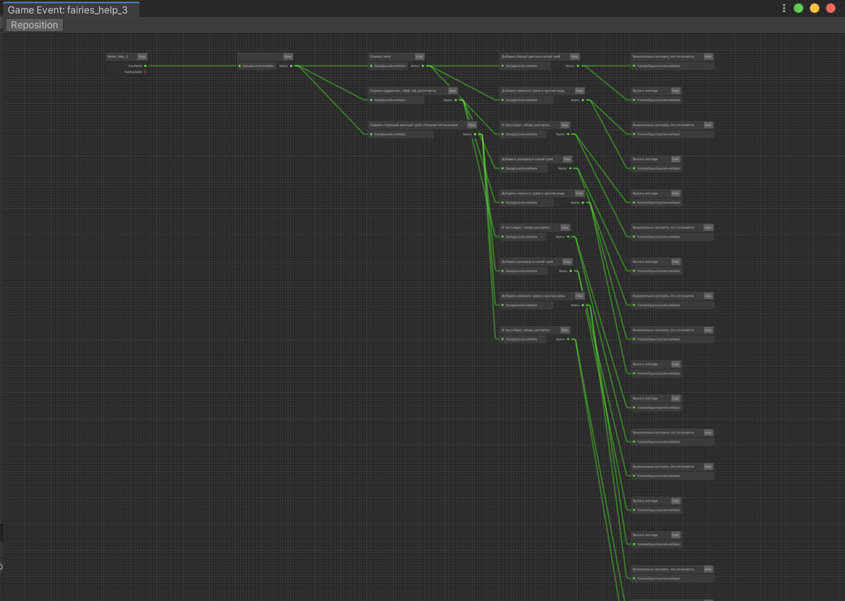Click View on the fairies_help_3 node
Viewport: 845px width, 601px height.
tap(142, 56)
